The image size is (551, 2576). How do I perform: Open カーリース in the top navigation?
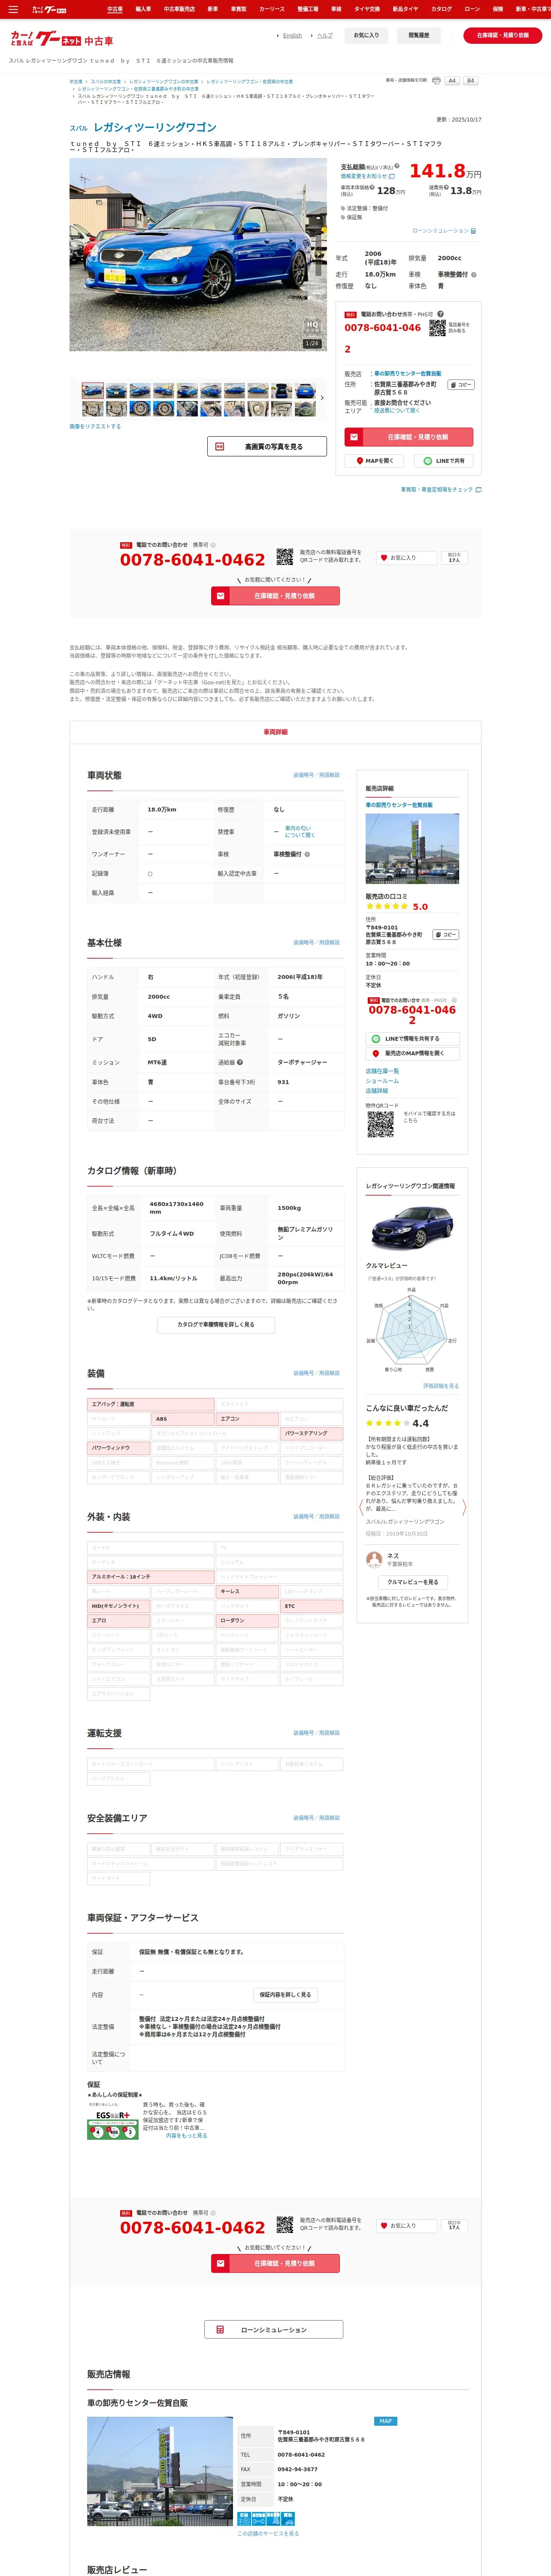(x=272, y=9)
